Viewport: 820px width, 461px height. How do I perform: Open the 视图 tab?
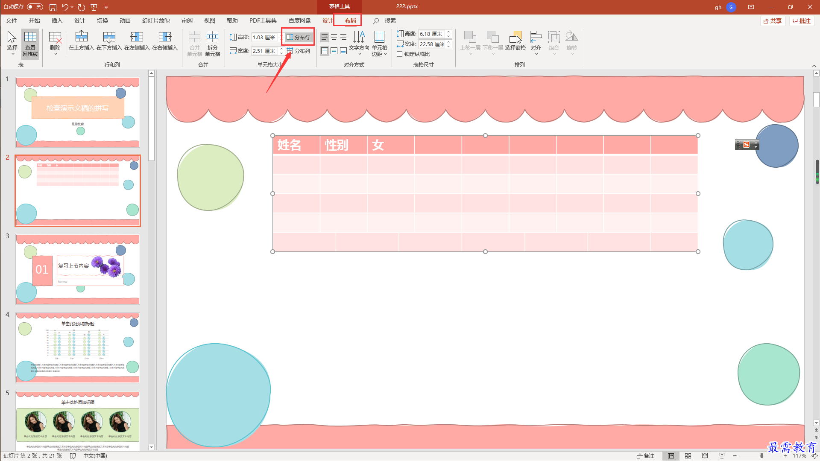pos(210,20)
